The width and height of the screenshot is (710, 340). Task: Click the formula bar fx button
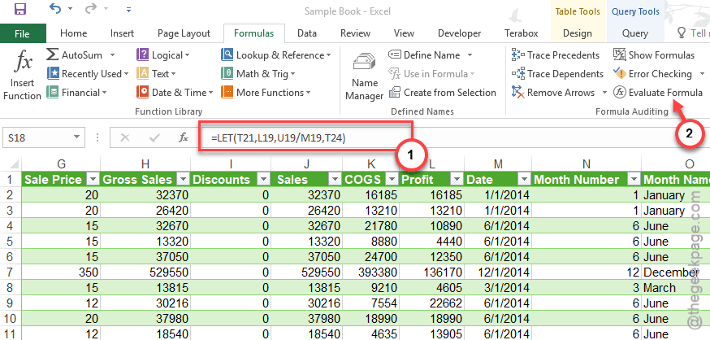click(x=184, y=137)
